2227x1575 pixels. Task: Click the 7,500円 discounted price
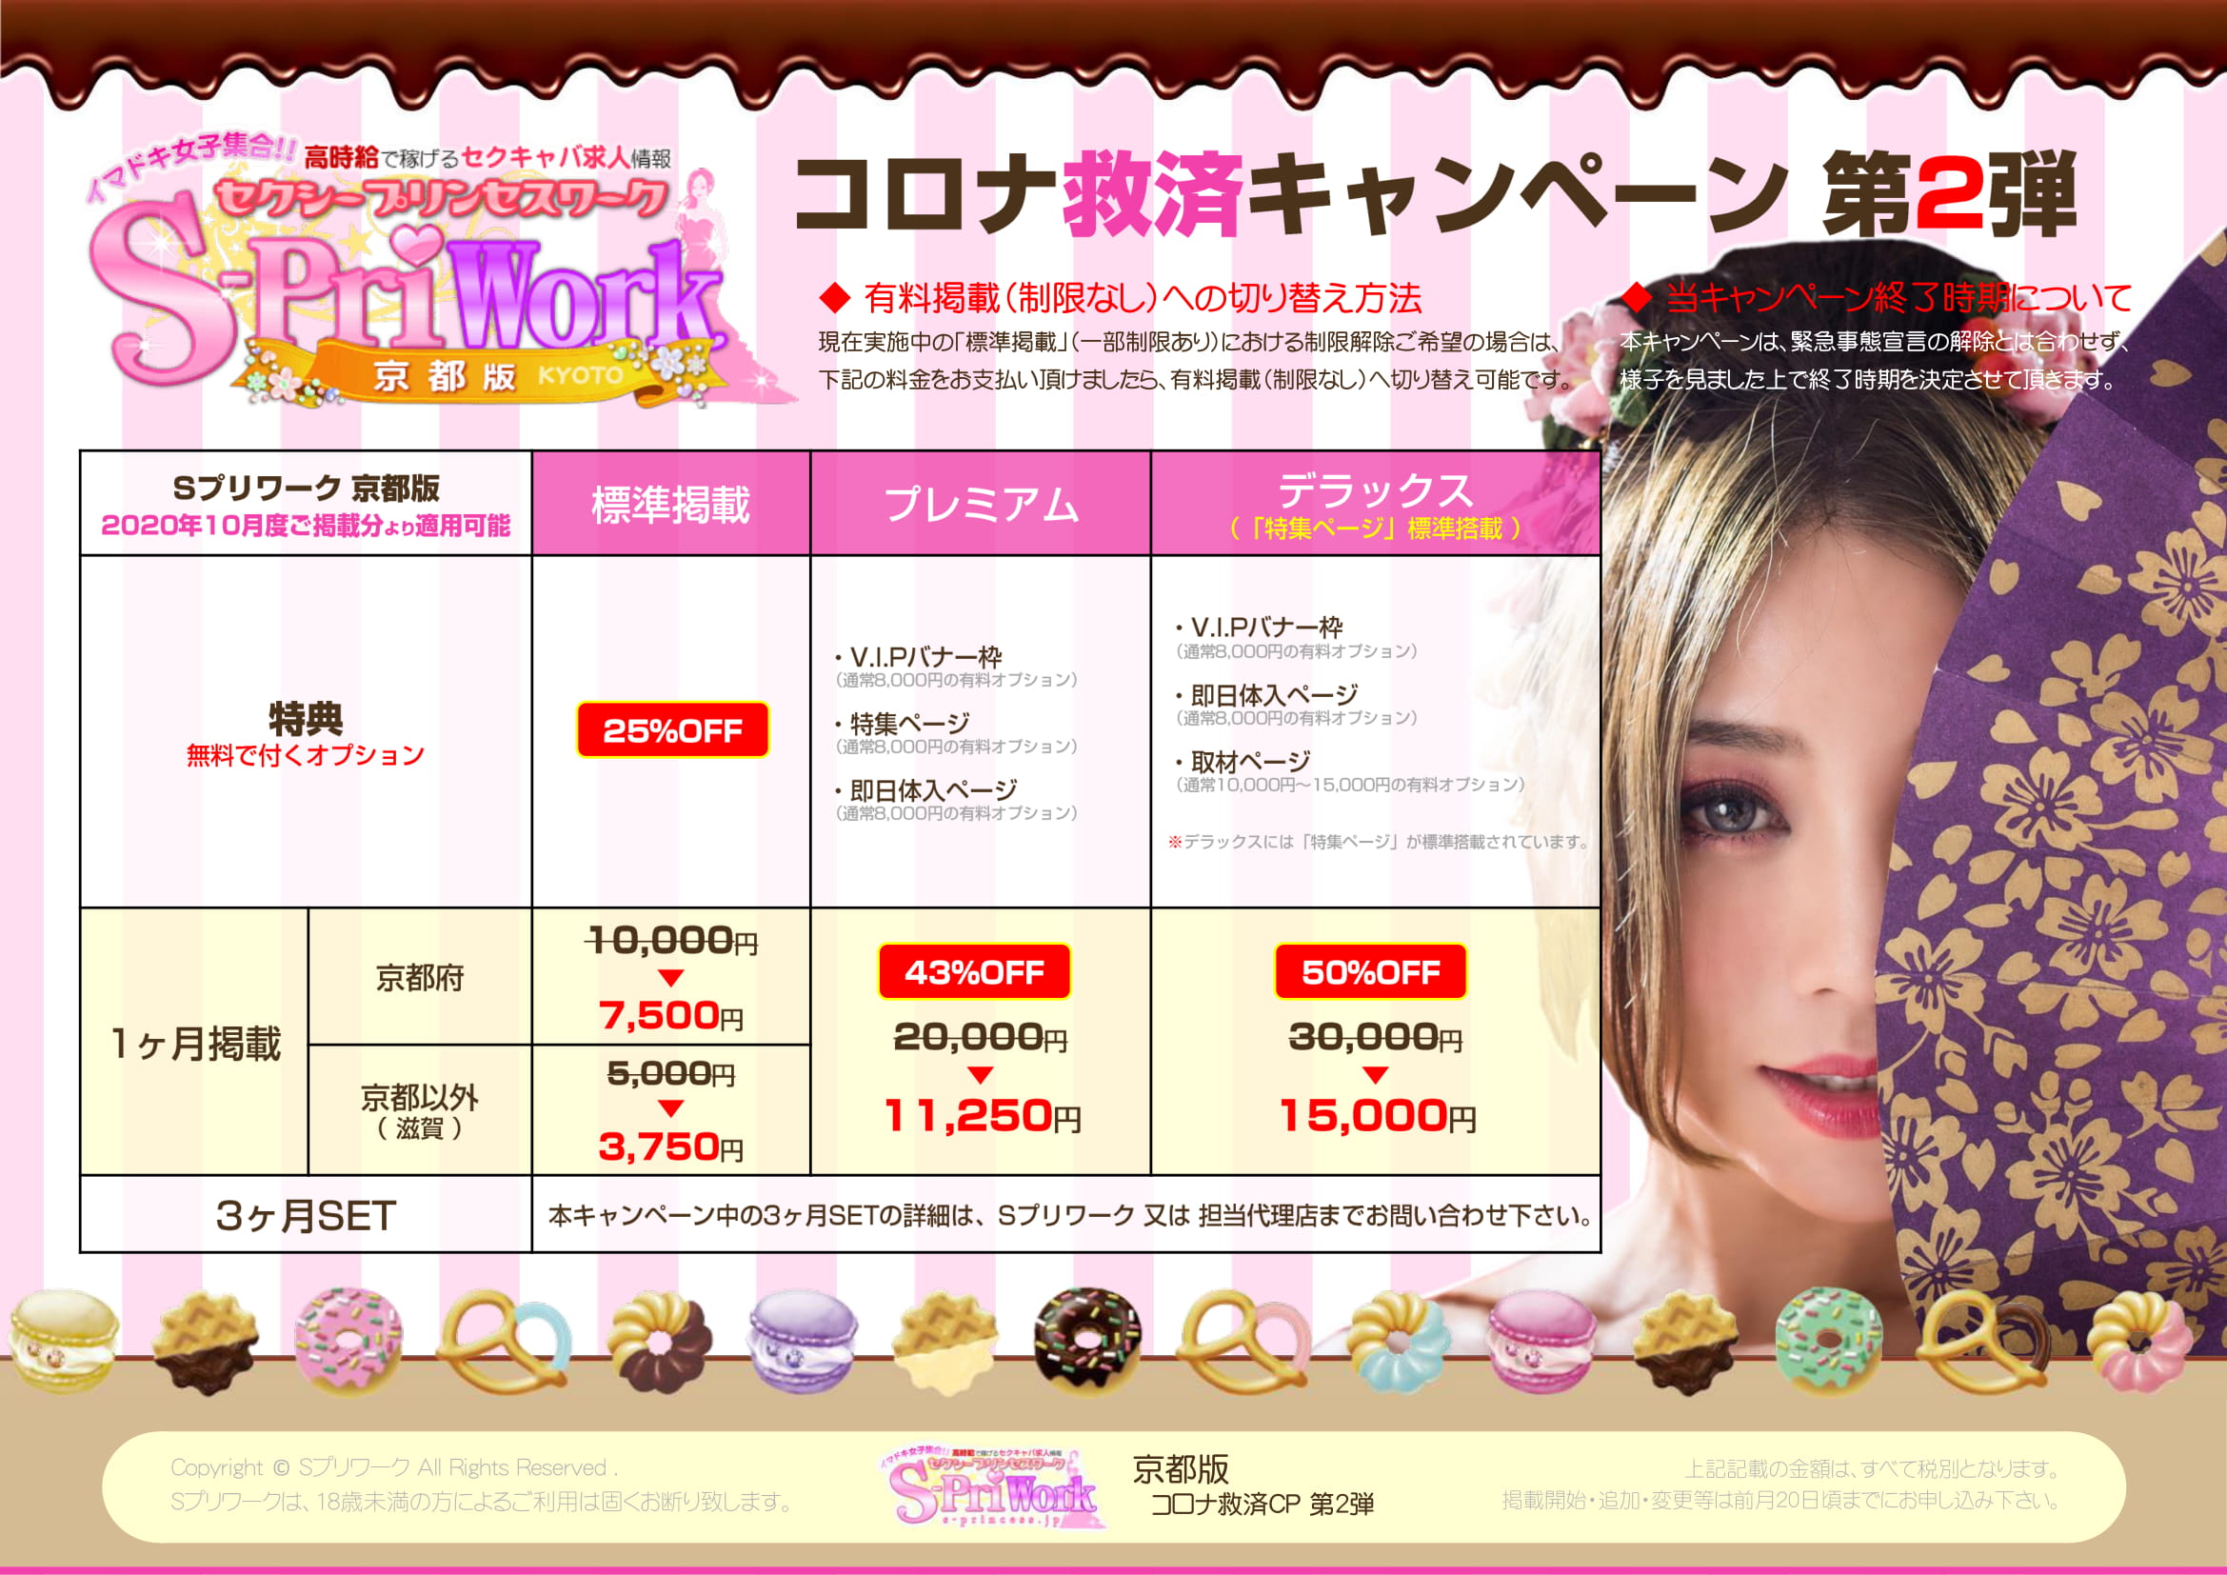click(671, 1015)
